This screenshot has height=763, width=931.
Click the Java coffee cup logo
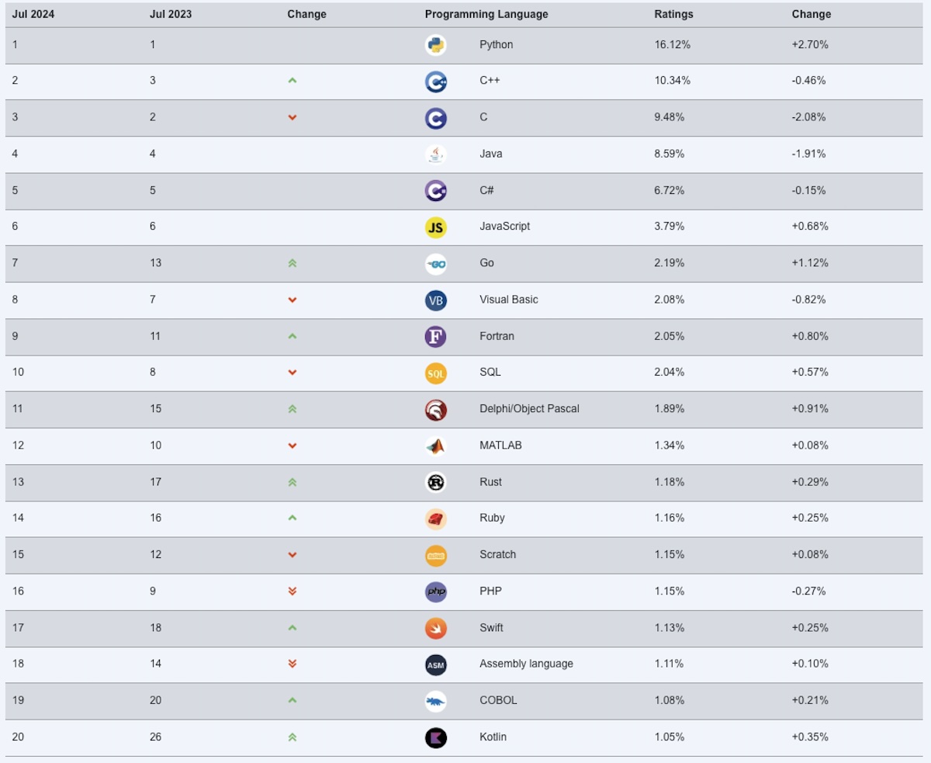coord(436,154)
